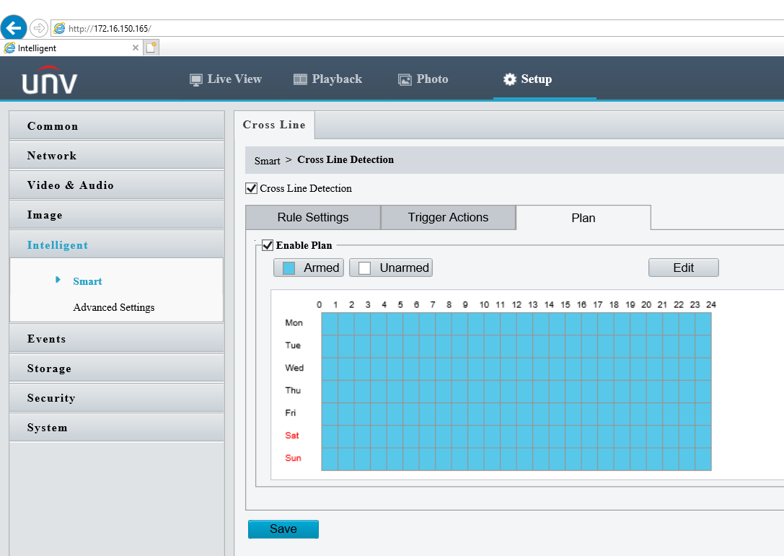Click the Live View monitor icon
Image resolution: width=784 pixels, height=556 pixels.
point(195,79)
